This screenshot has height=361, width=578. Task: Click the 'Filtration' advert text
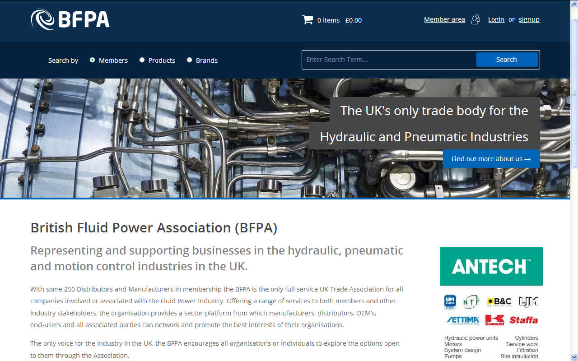tap(527, 350)
